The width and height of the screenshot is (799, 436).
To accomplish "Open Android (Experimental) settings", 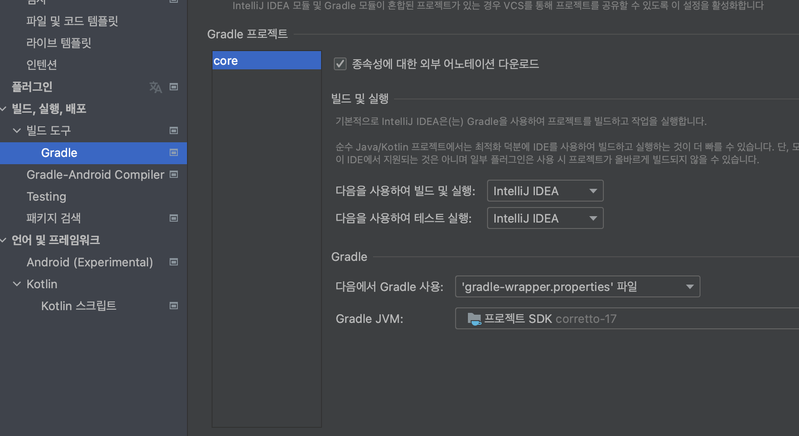I will pos(90,262).
